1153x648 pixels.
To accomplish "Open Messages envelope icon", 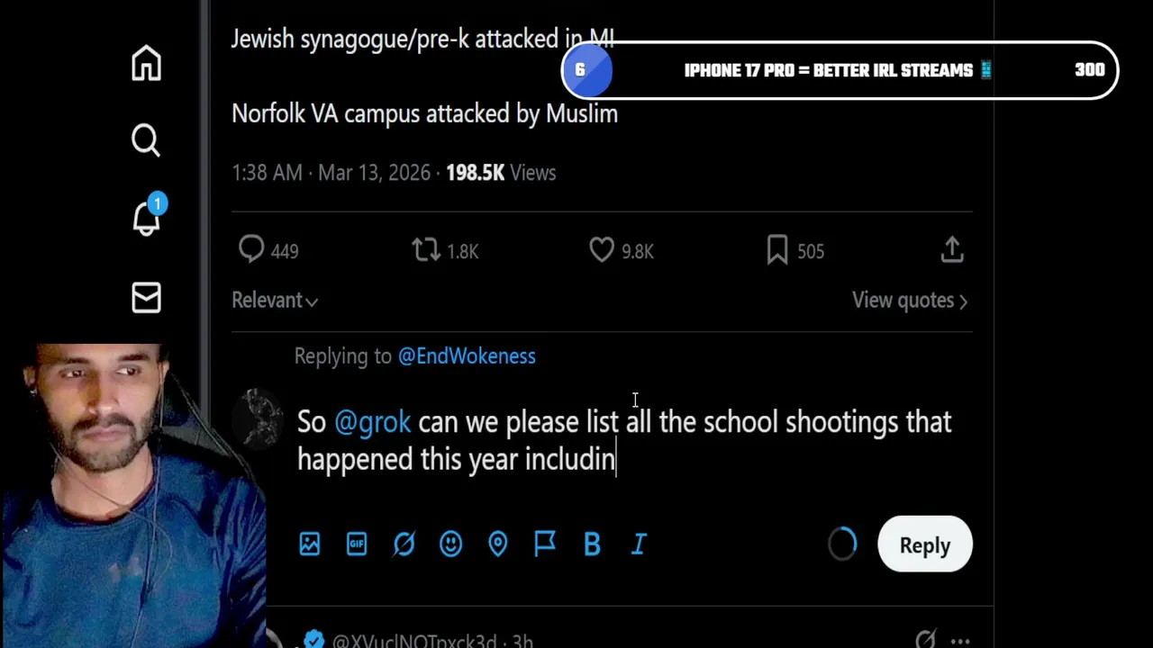I will (146, 298).
